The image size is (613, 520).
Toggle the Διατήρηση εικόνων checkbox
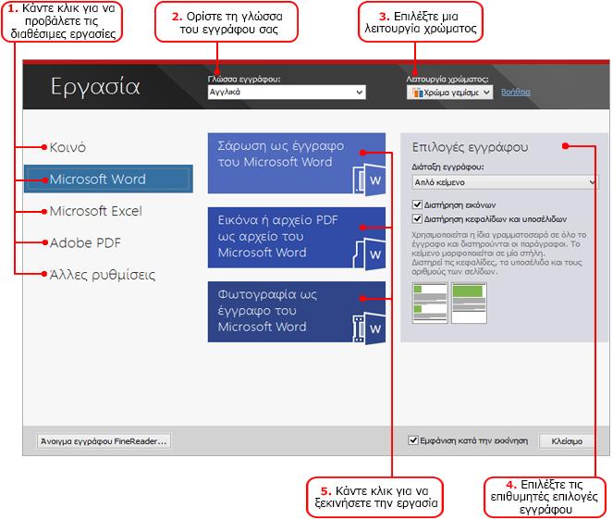pyautogui.click(x=417, y=204)
